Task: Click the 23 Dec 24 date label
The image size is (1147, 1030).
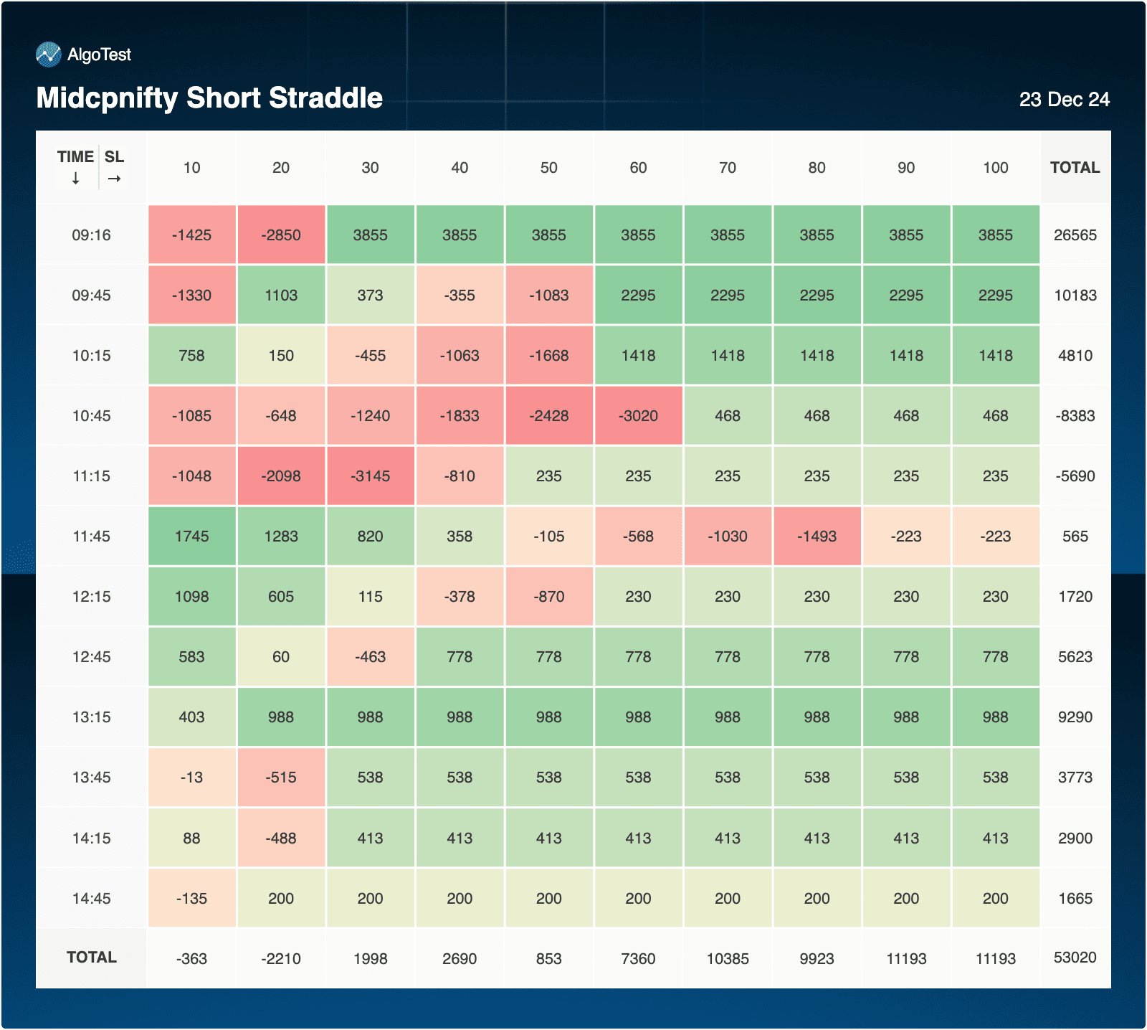Action: coord(1064,100)
